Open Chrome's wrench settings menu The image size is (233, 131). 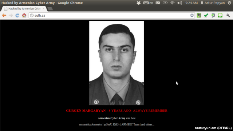[x=228, y=15]
